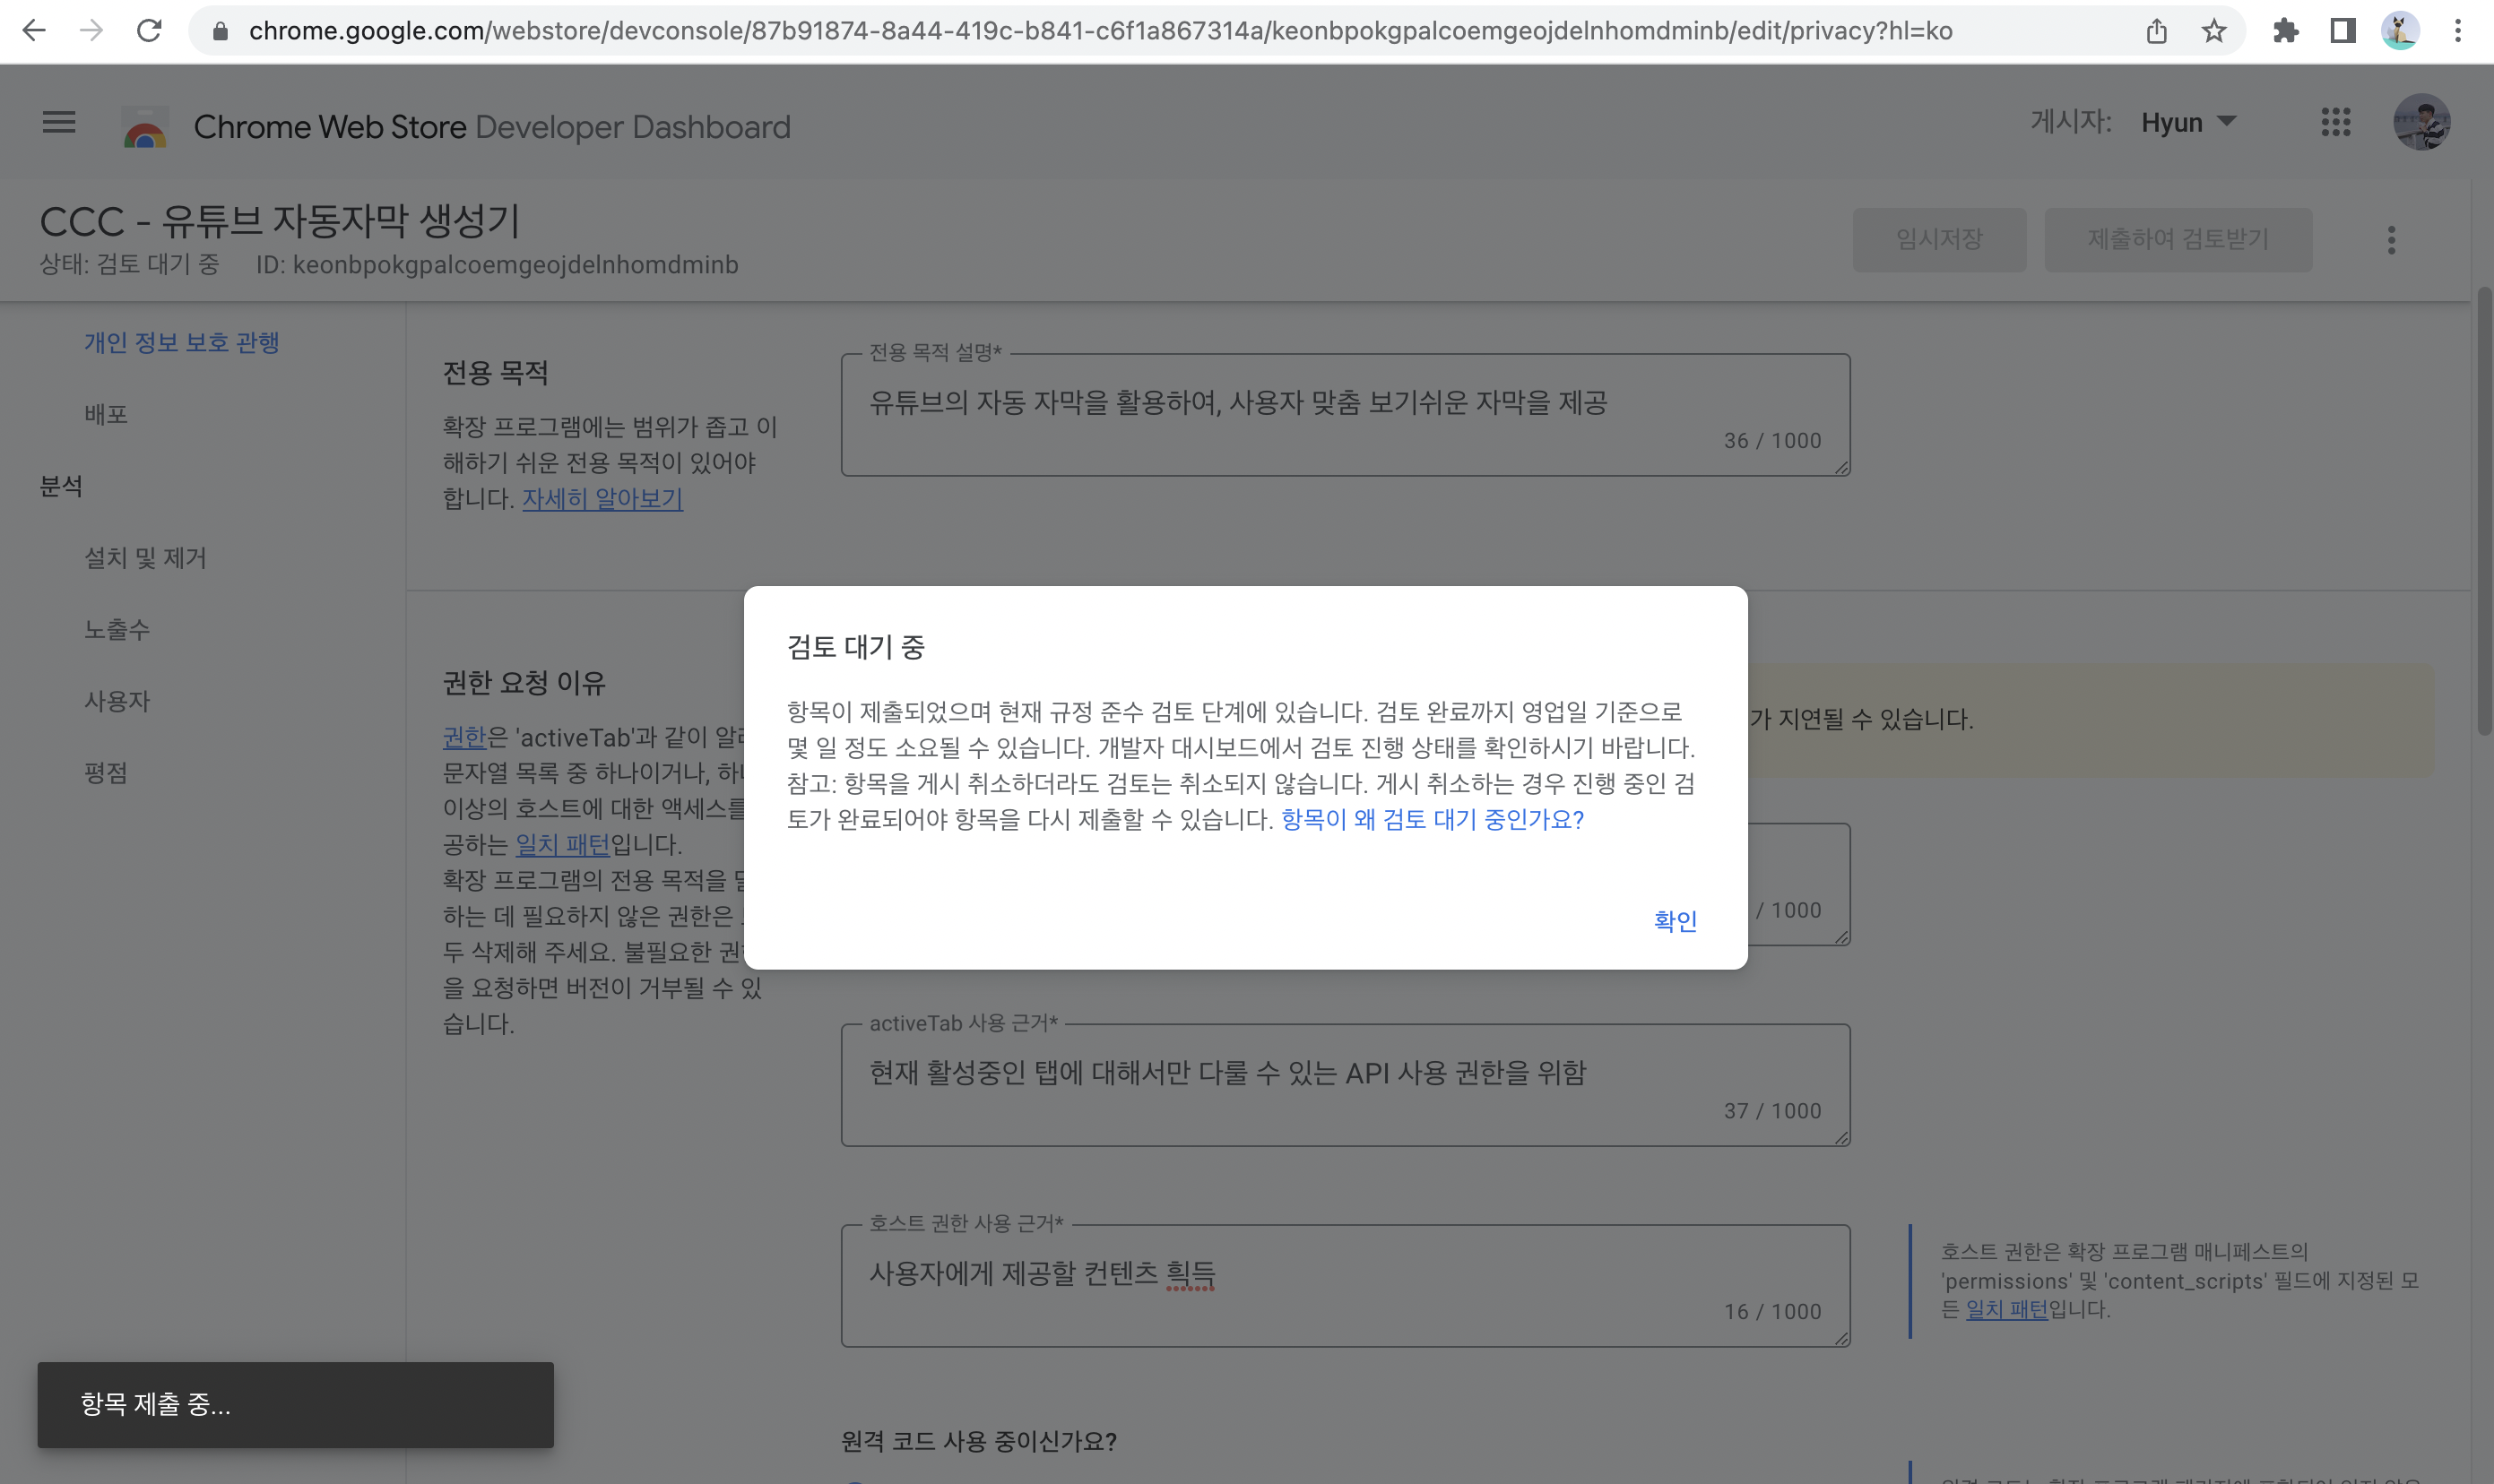Reload the current page
This screenshot has width=2494, height=1484.
point(149,31)
